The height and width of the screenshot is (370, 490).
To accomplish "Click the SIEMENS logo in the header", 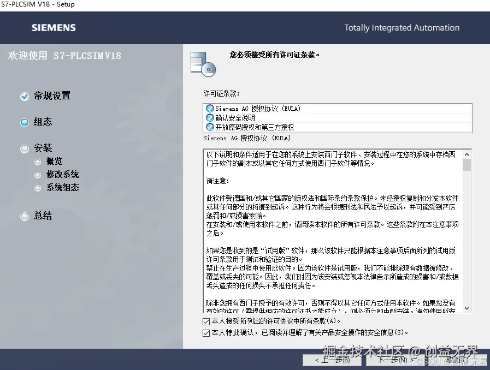I will click(54, 28).
